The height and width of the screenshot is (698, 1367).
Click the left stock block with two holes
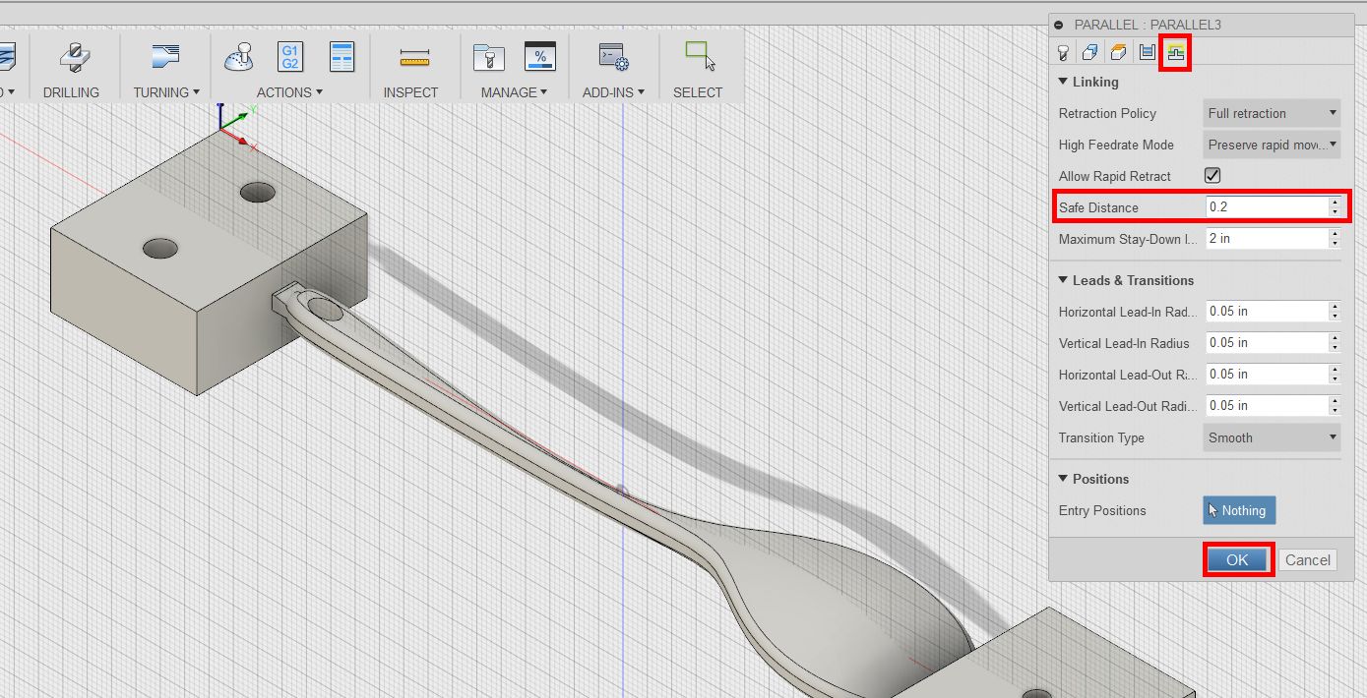209,261
